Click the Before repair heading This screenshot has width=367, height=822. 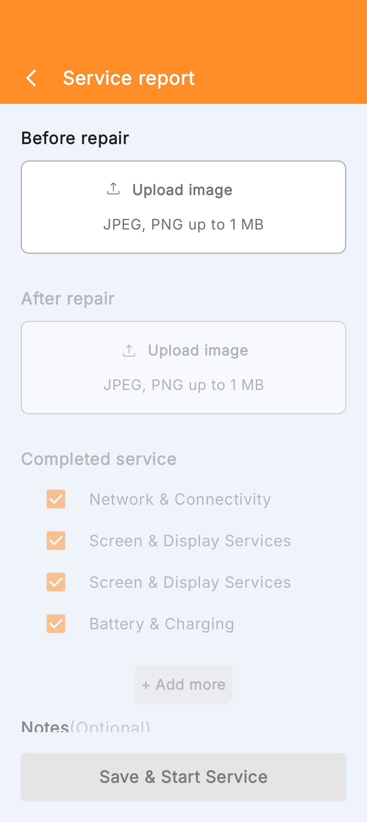[x=75, y=138]
